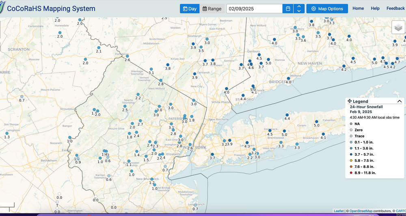
Task: Step date forward with up arrow
Action: [x=299, y=6]
